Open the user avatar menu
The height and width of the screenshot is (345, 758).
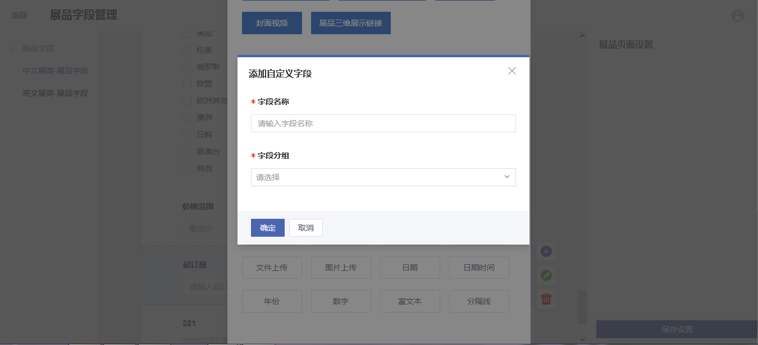click(x=738, y=16)
